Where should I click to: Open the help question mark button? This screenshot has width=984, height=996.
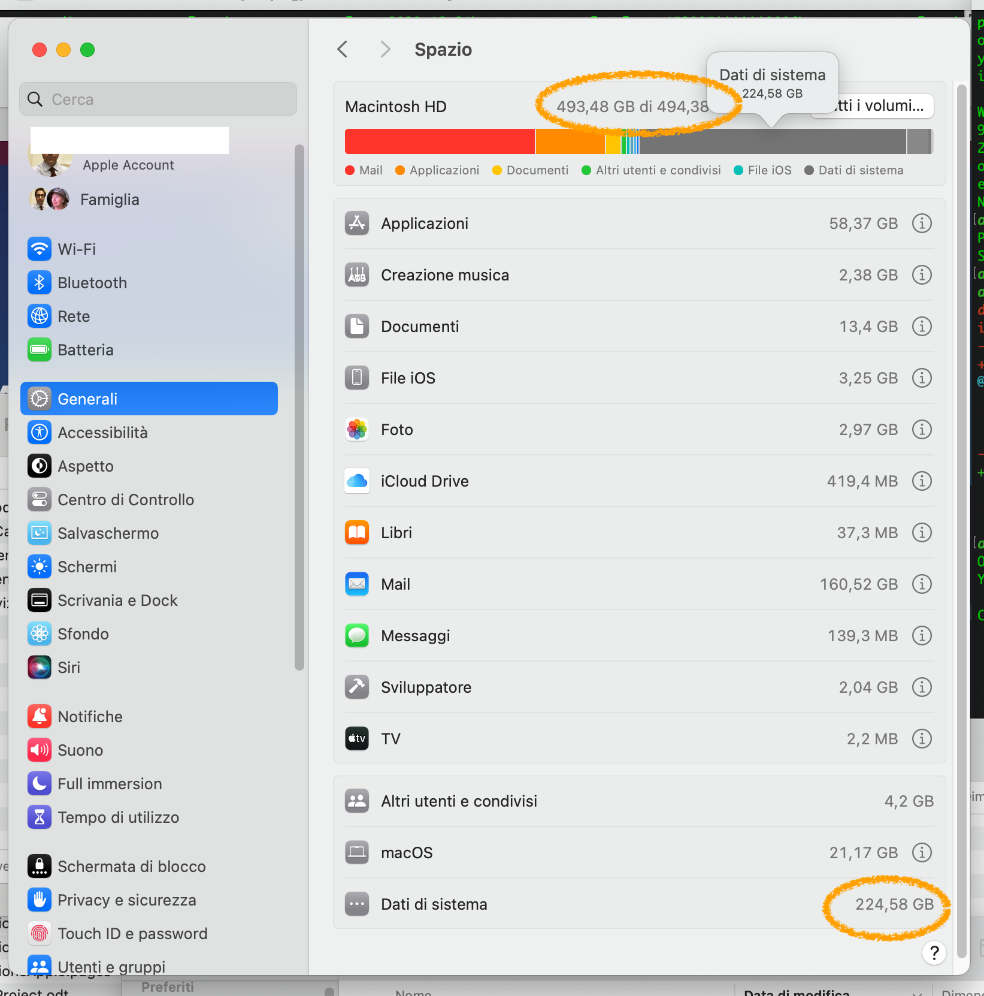point(934,953)
